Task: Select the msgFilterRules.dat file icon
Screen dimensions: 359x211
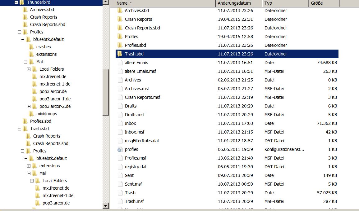Action: (x=120, y=141)
